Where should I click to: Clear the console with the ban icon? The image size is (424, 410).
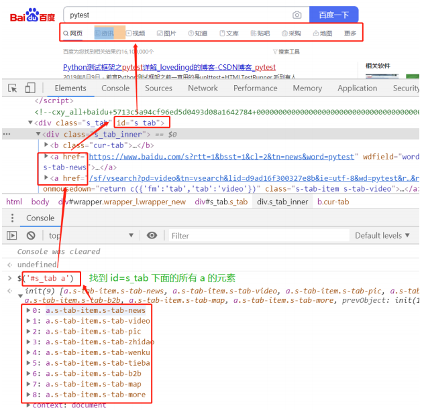(31, 236)
